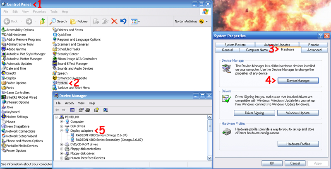Click Scan for hardware changes icon
This screenshot has height=169, width=331.
coord(106,110)
